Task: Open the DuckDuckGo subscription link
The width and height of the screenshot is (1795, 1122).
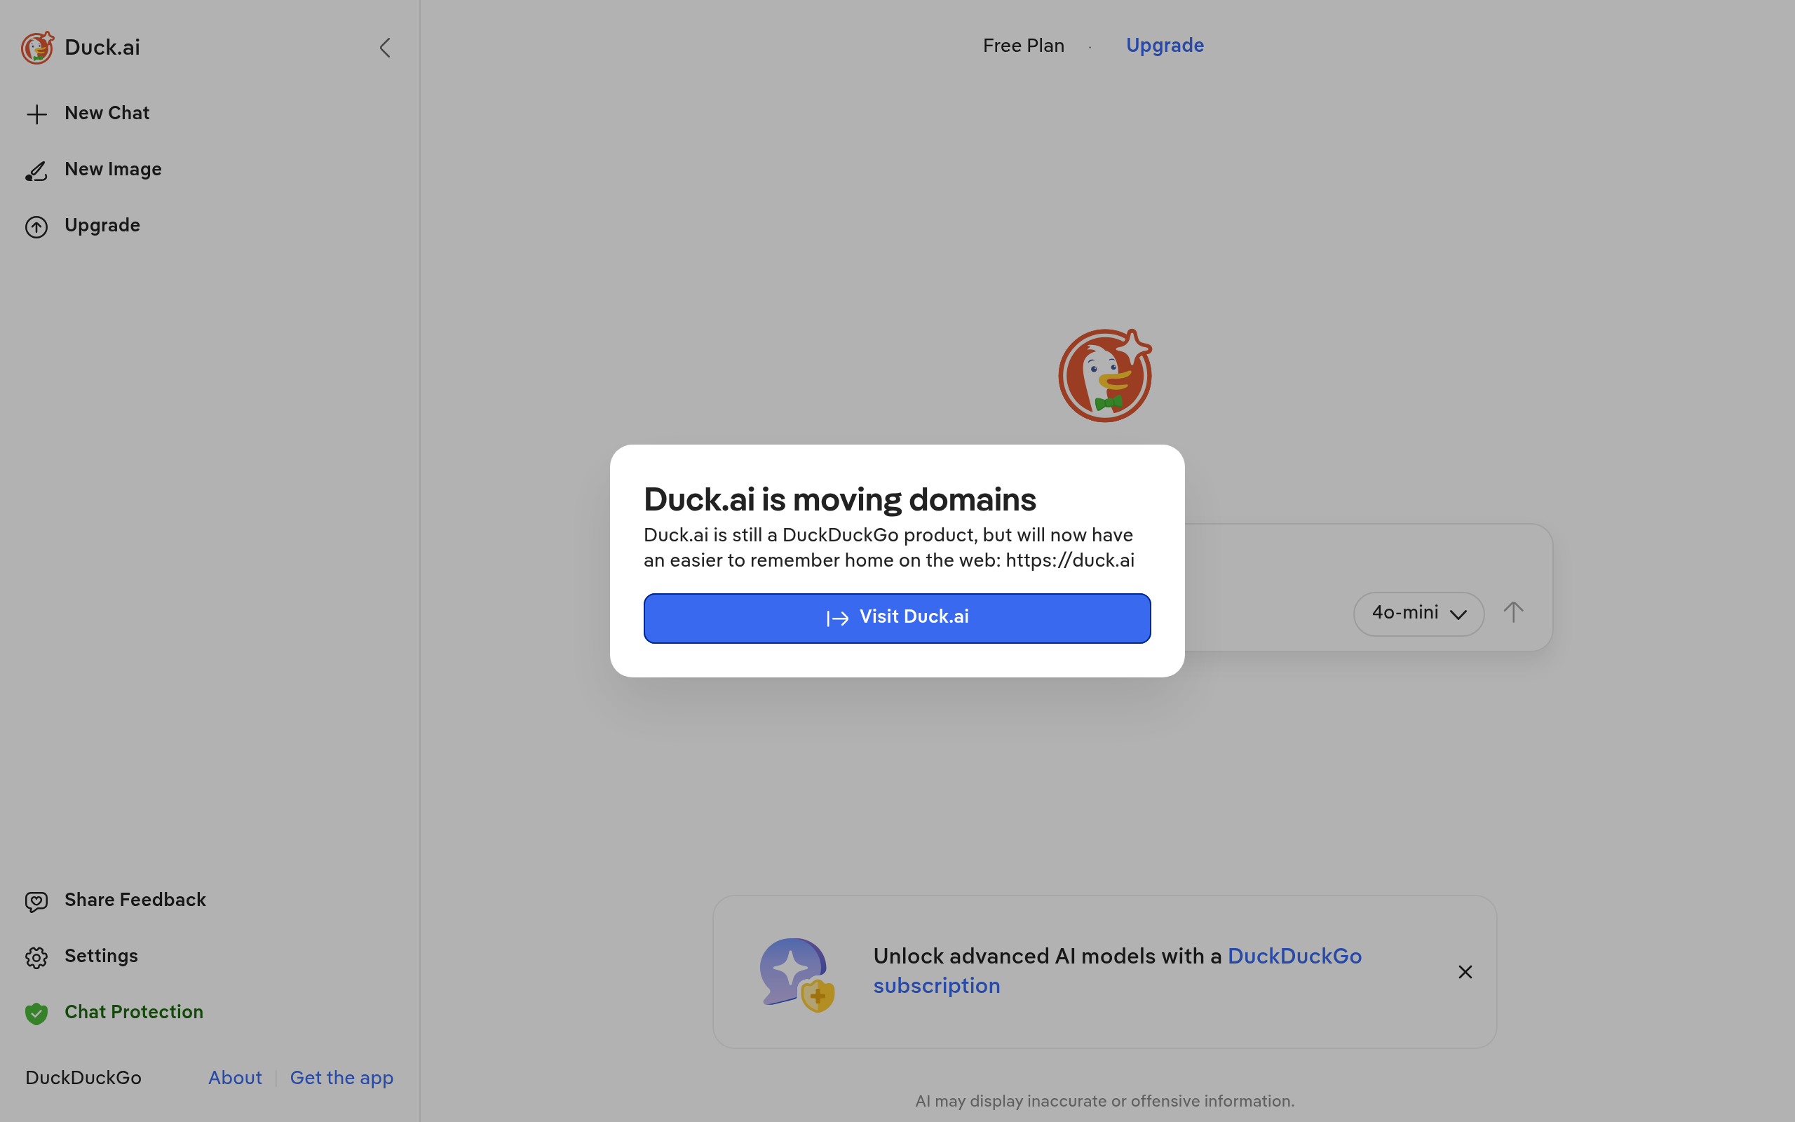Action: [x=1294, y=957]
